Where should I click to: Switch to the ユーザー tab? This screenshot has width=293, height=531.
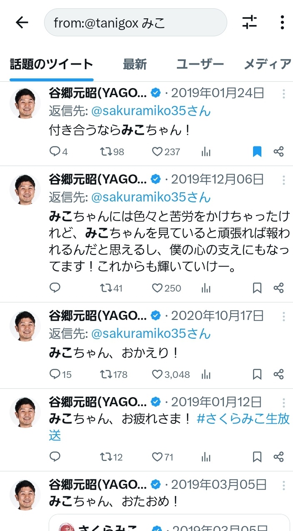pos(200,64)
